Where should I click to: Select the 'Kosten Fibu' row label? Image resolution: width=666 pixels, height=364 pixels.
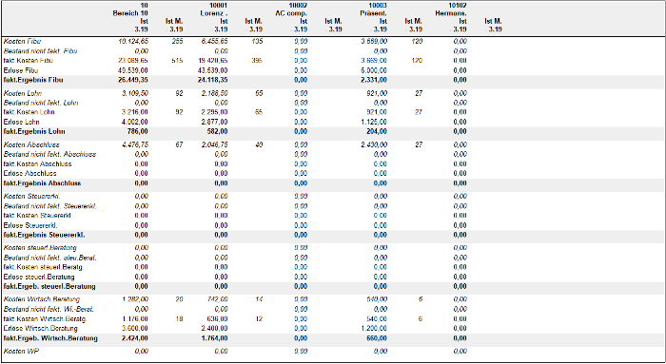click(x=23, y=42)
